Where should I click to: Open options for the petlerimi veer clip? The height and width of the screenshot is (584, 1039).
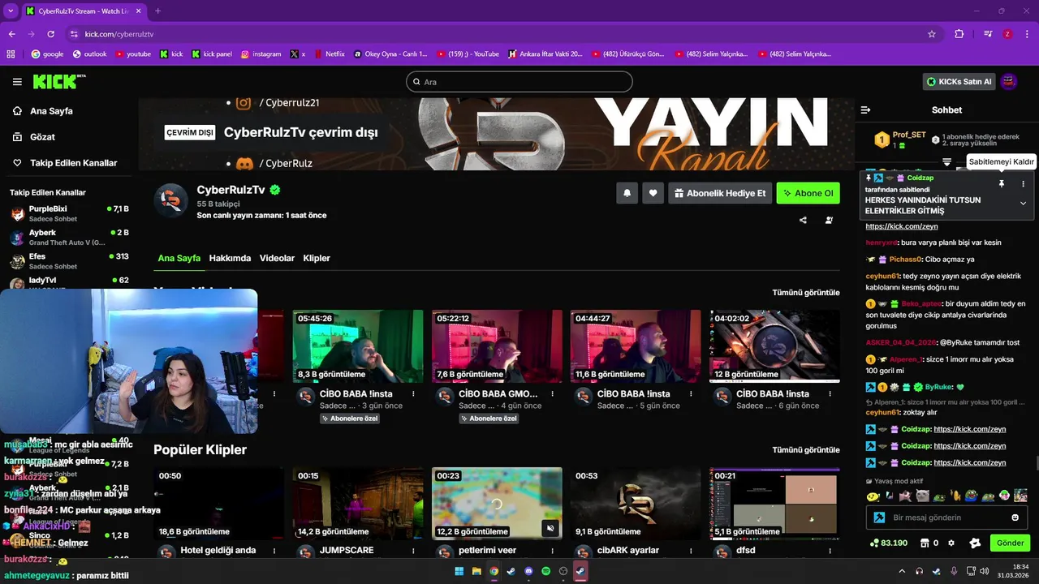552,551
